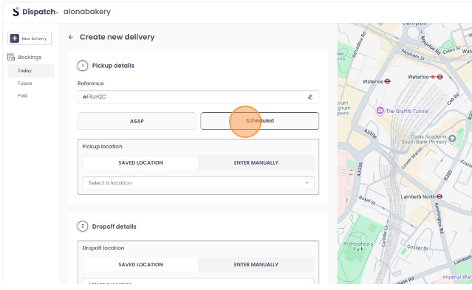472x290 pixels.
Task: Open the pickup Select a location dropdown
Action: (199, 183)
